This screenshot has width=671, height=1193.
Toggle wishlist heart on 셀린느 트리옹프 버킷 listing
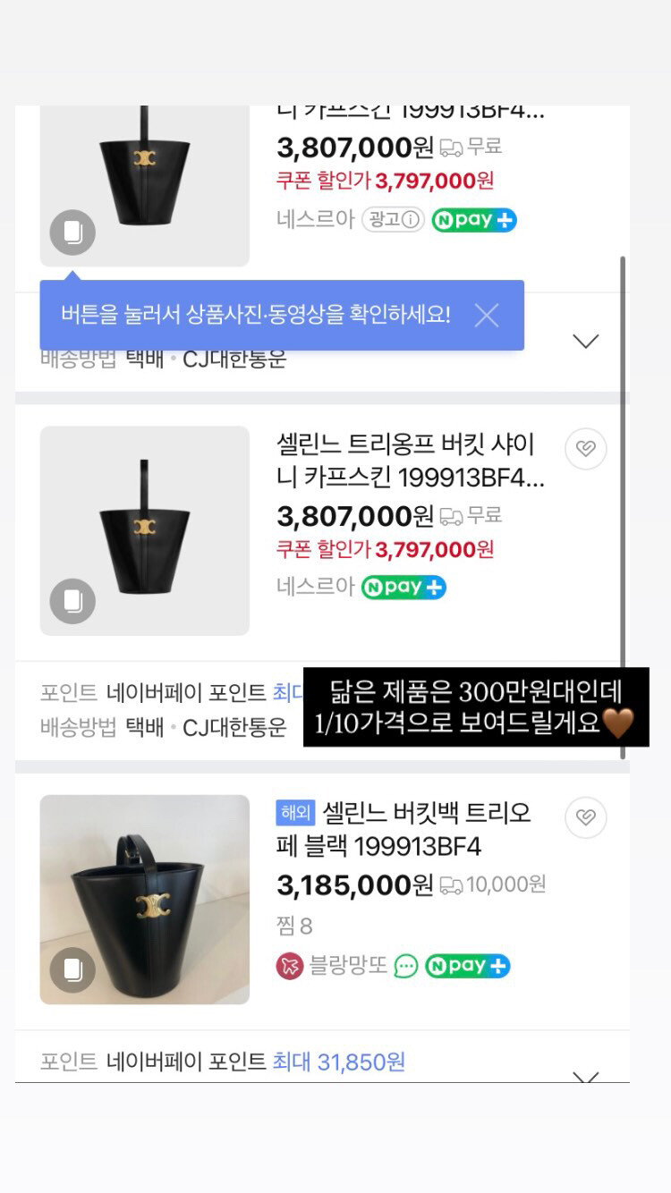coord(586,449)
